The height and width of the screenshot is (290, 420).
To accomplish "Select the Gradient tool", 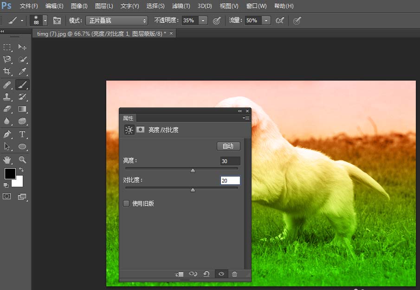I will coord(23,109).
